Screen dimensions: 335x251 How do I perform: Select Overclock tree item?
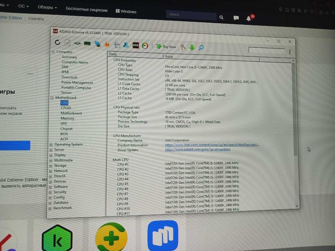[69, 77]
